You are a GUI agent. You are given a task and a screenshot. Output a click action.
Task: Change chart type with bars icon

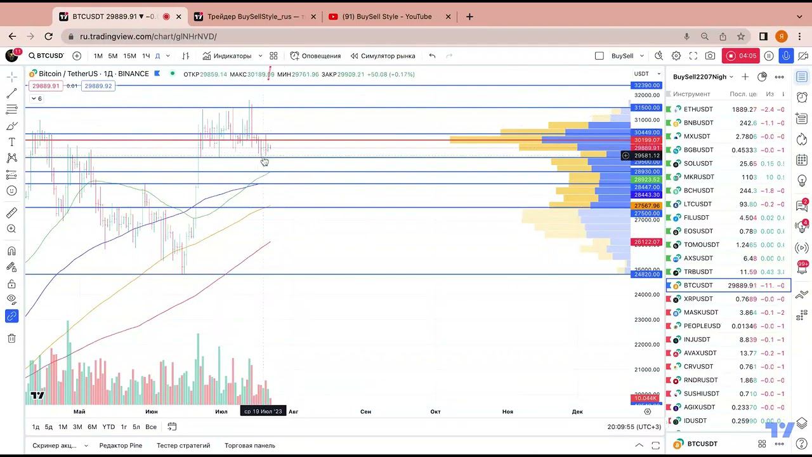click(186, 56)
